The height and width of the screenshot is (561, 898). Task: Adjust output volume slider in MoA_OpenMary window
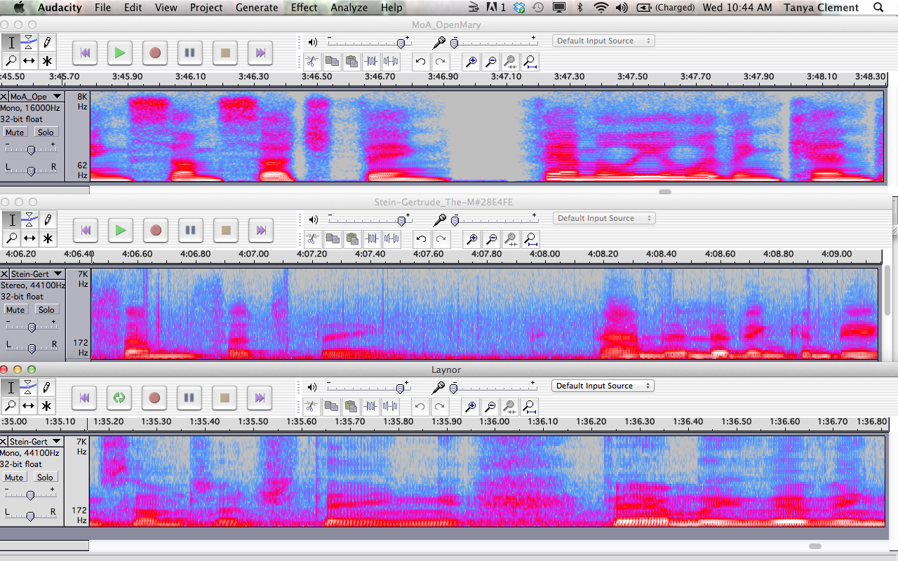coord(401,43)
